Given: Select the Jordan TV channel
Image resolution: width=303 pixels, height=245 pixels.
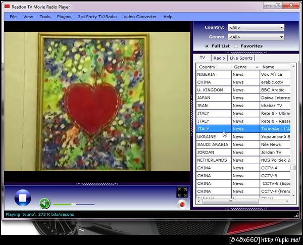Looking at the screenshot, I should coord(243,153).
